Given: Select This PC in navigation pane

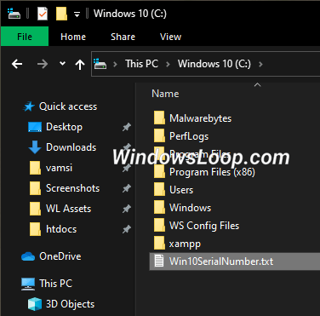Looking at the screenshot, I should [56, 284].
